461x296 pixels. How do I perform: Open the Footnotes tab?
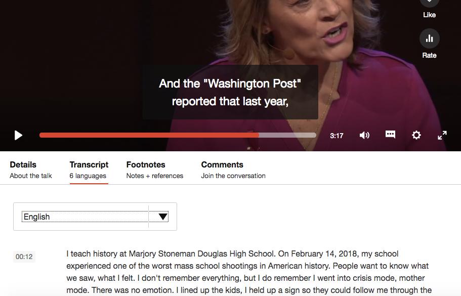click(155, 170)
